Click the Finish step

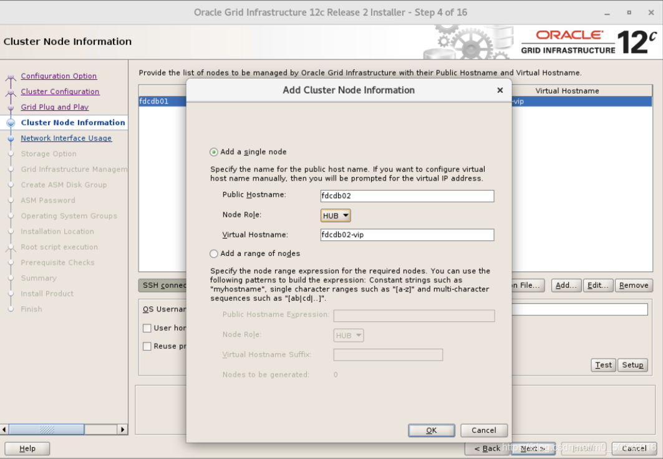31,310
